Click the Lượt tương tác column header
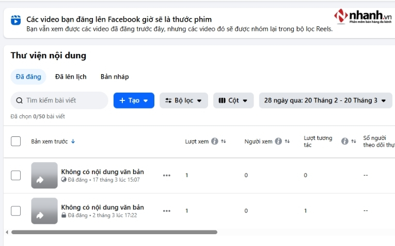395x246 pixels. [318, 142]
